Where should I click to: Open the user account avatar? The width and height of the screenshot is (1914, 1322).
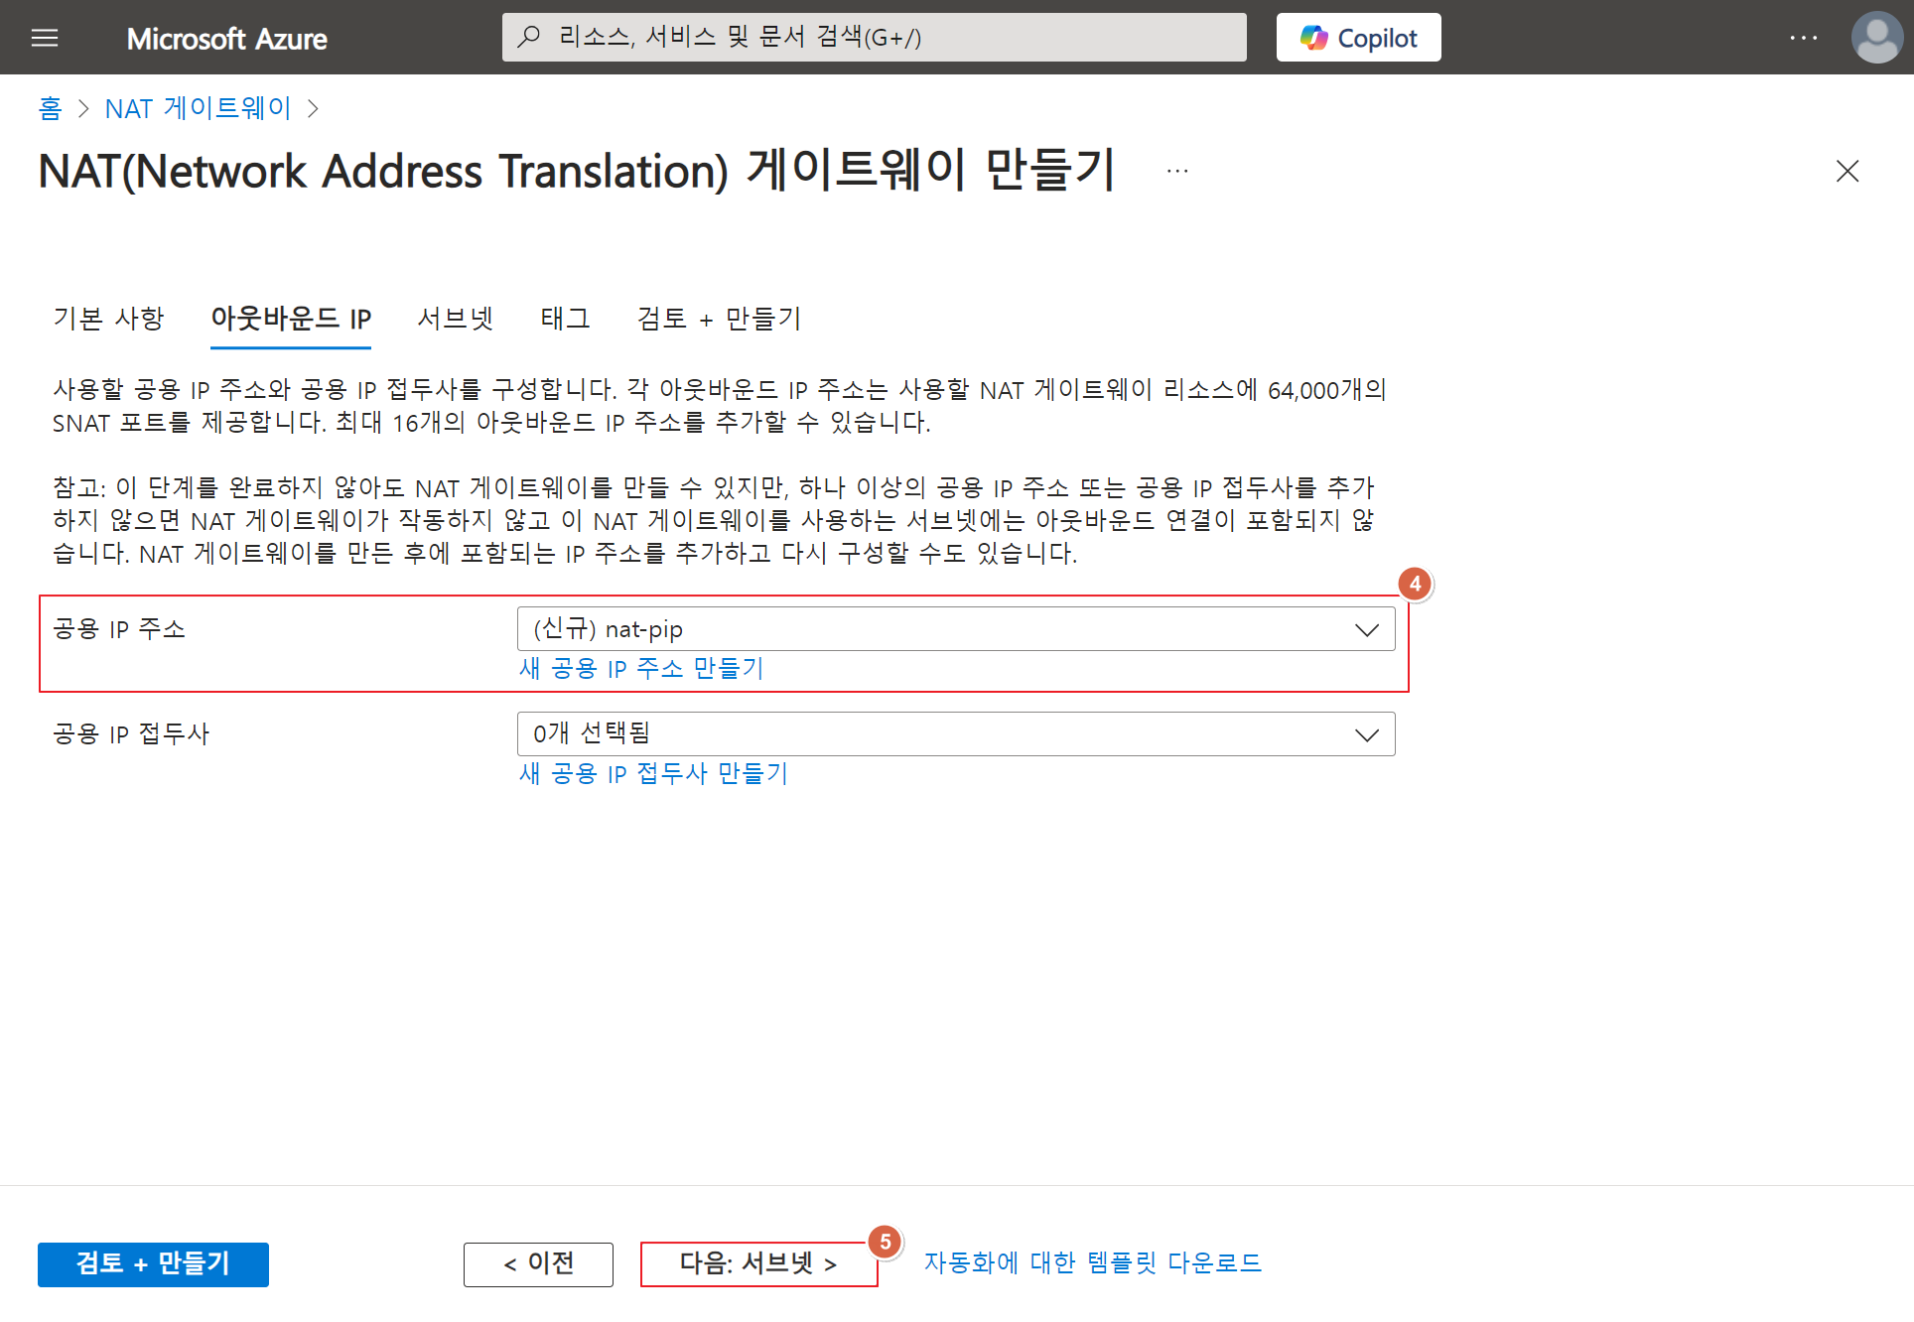(1876, 38)
